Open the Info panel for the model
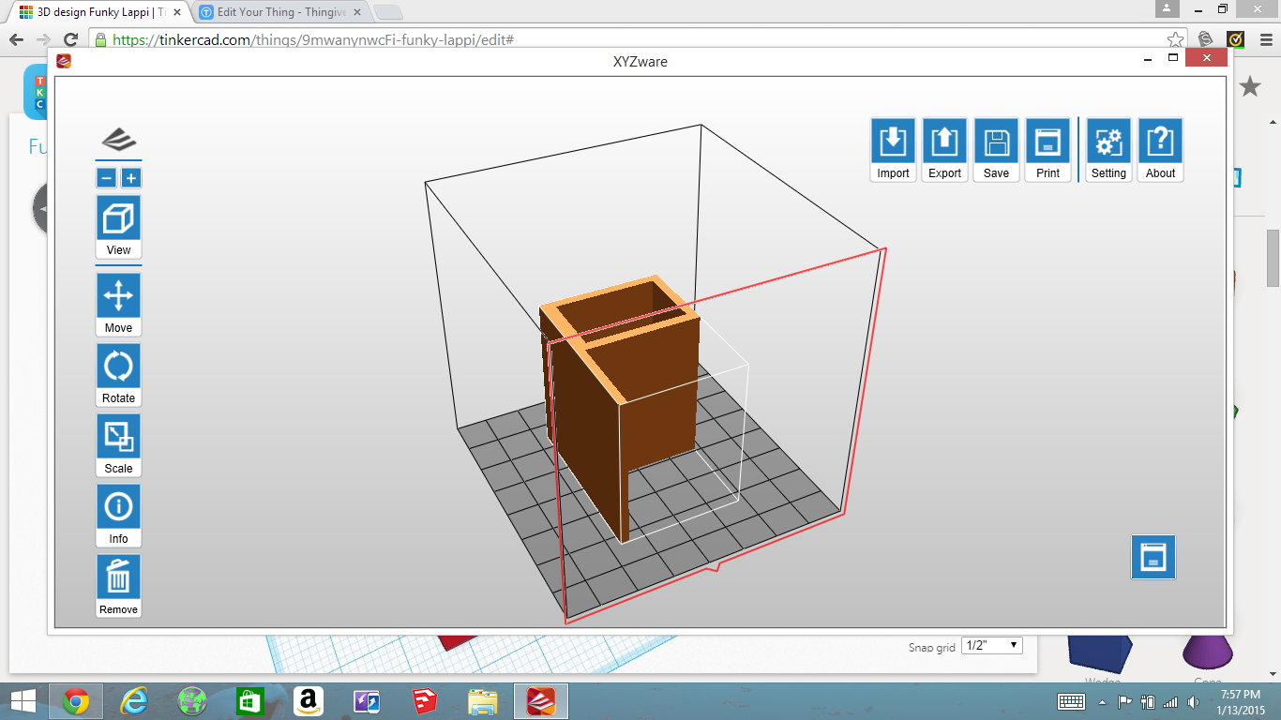 (x=118, y=515)
